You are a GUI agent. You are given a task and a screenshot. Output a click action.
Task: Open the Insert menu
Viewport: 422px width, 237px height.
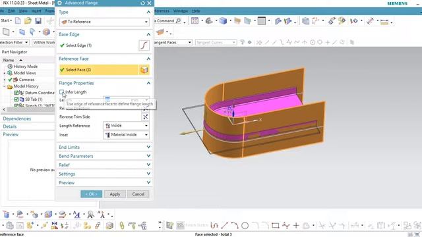36,11
